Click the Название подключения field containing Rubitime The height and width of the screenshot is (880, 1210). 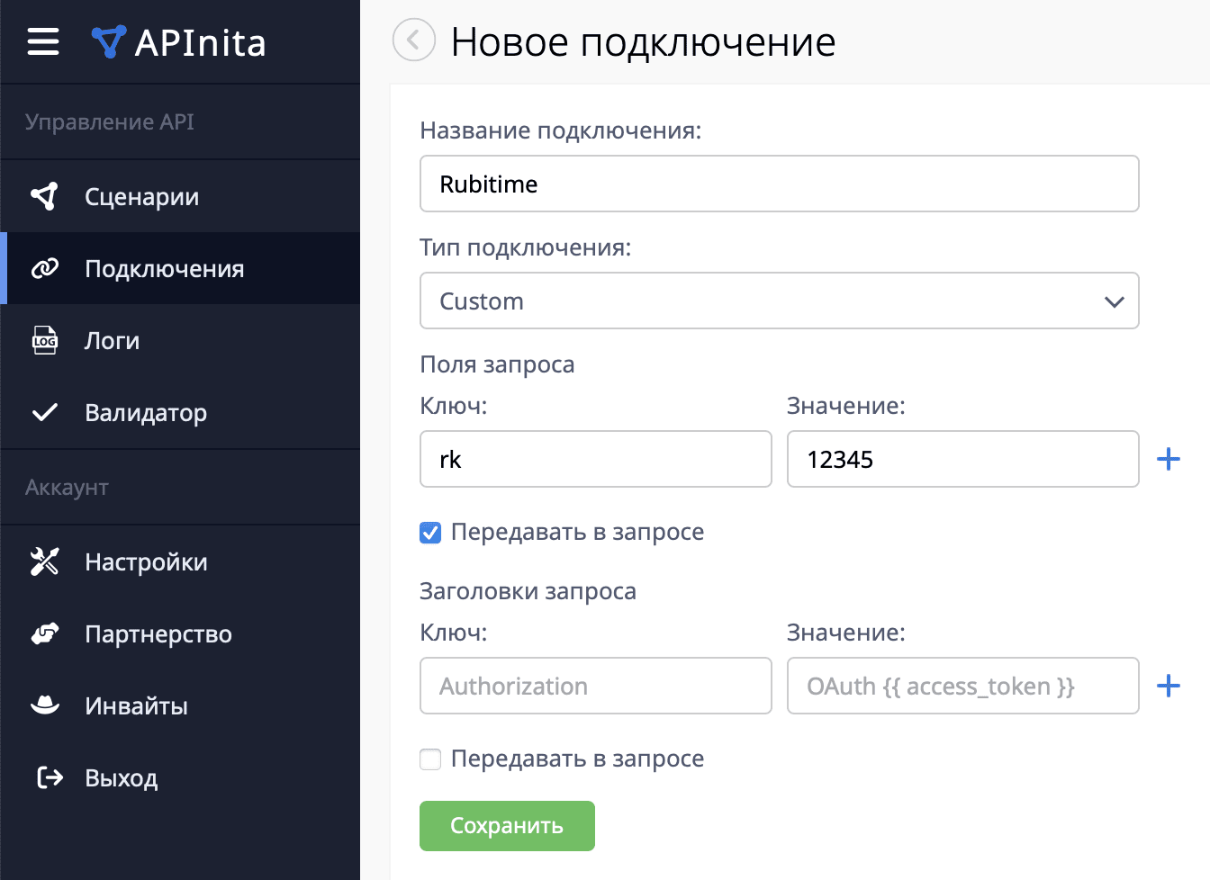[779, 184]
